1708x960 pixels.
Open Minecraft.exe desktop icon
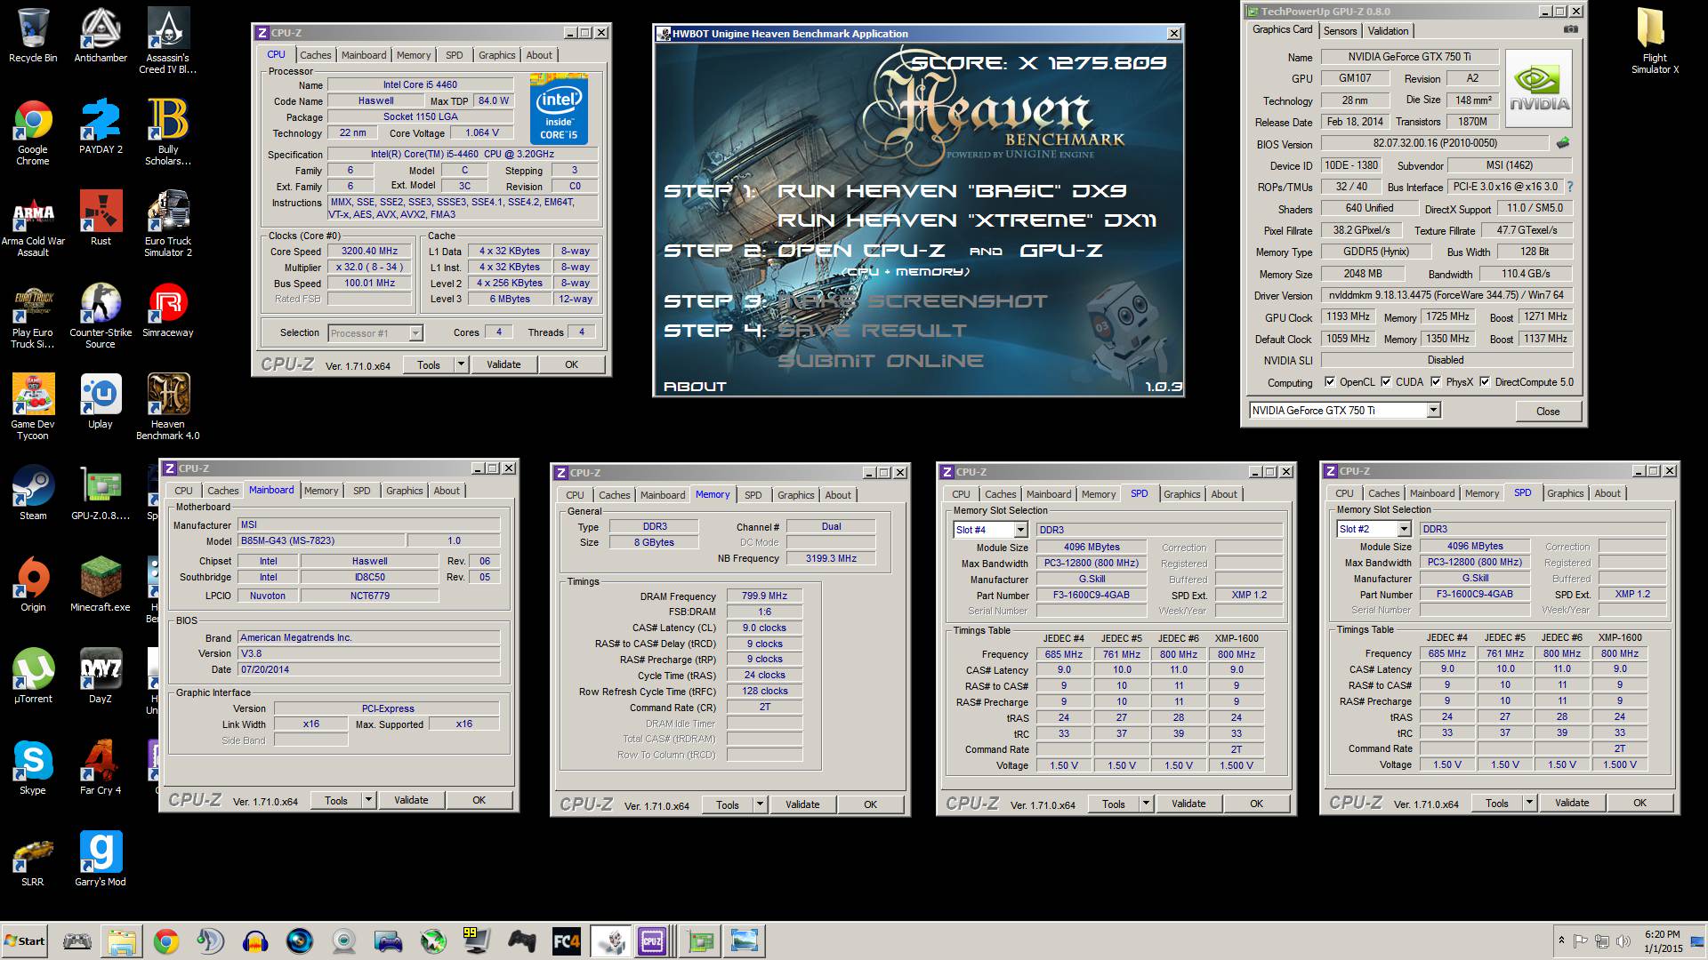[x=101, y=584]
